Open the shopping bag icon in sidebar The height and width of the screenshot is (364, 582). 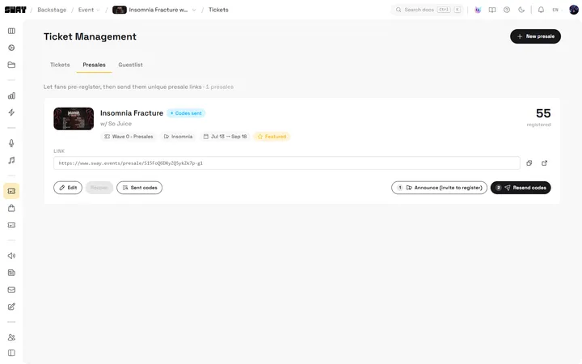[11, 209]
